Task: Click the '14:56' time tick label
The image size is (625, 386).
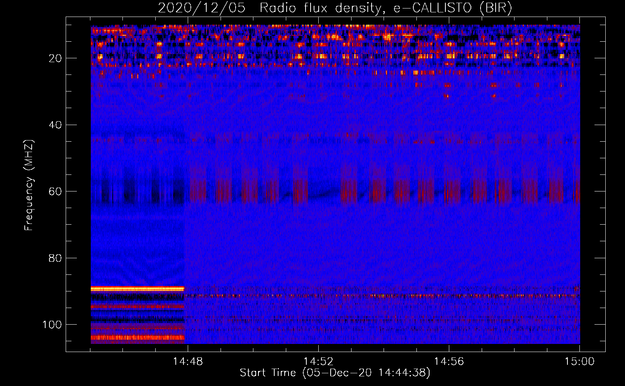Action: point(449,362)
